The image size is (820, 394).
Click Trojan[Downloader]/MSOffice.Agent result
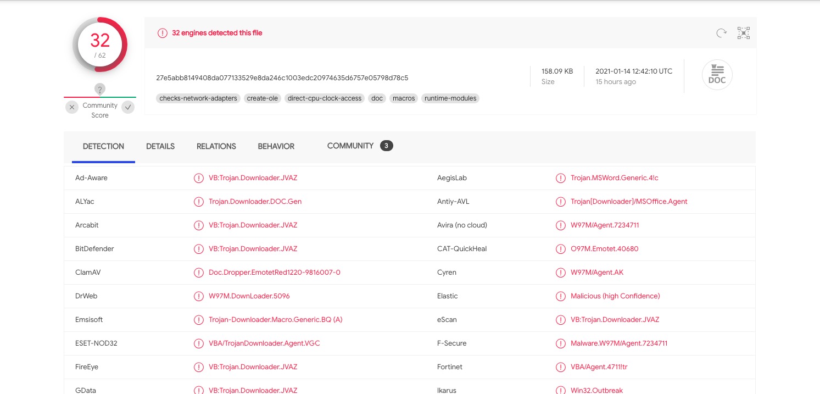(629, 202)
